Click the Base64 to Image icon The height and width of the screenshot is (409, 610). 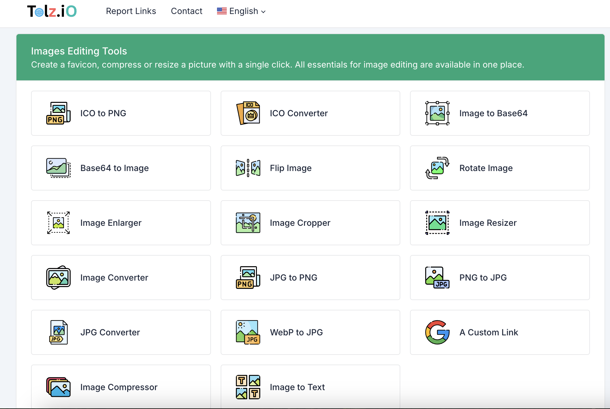click(58, 168)
